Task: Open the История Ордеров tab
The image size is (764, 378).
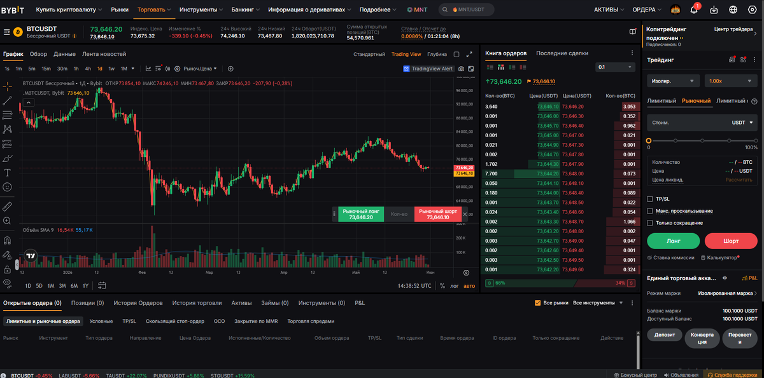Action: 138,303
